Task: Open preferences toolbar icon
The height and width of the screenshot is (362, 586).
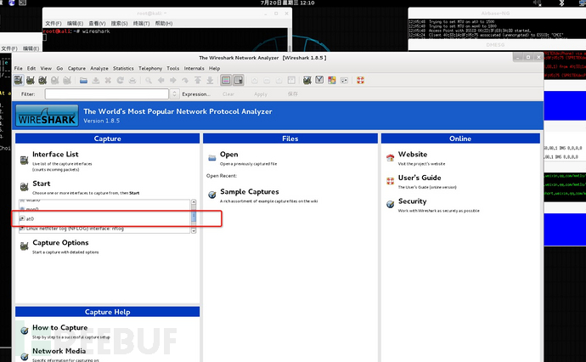Action: pyautogui.click(x=344, y=81)
